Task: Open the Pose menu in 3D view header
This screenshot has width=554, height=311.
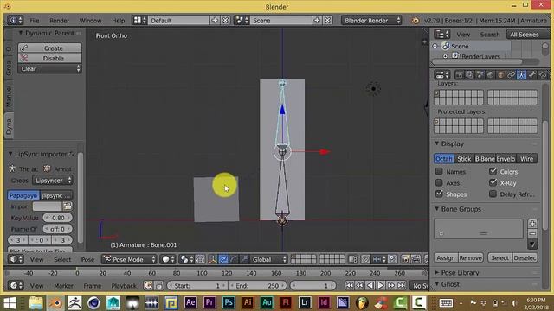Action: click(x=87, y=259)
